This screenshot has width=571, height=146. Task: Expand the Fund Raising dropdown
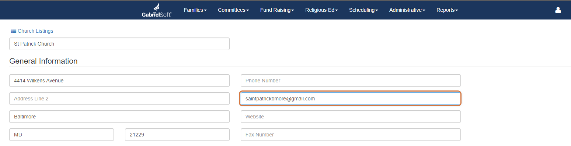277,10
